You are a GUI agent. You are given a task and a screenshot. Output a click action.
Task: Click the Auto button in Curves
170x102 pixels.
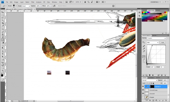click(x=163, y=42)
